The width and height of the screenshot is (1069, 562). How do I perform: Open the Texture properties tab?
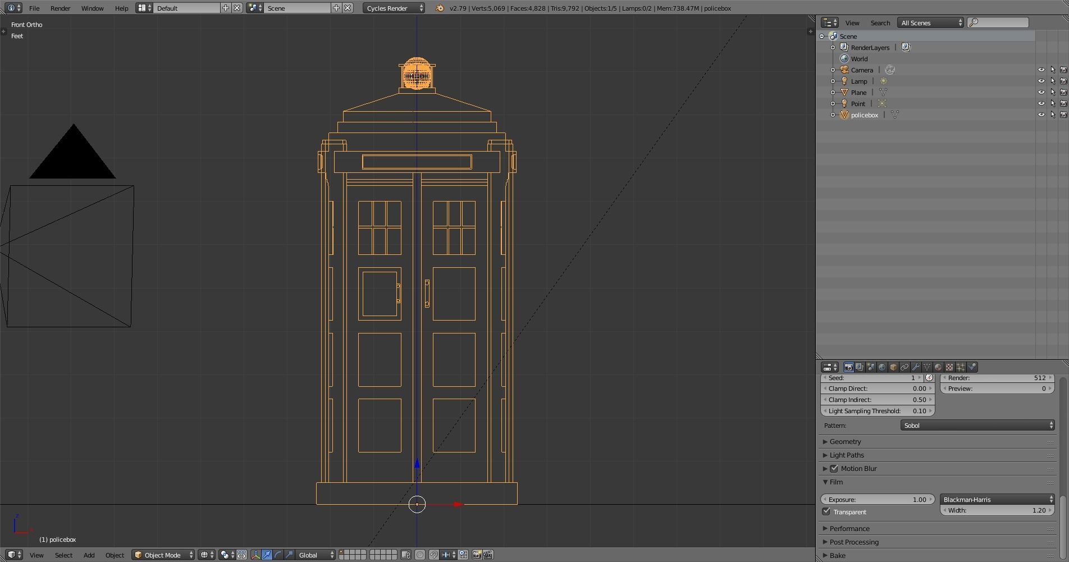coord(949,367)
